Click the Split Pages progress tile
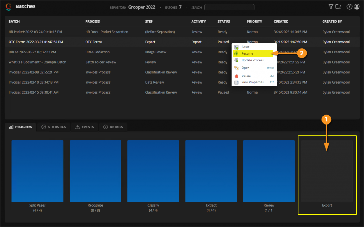 37,171
